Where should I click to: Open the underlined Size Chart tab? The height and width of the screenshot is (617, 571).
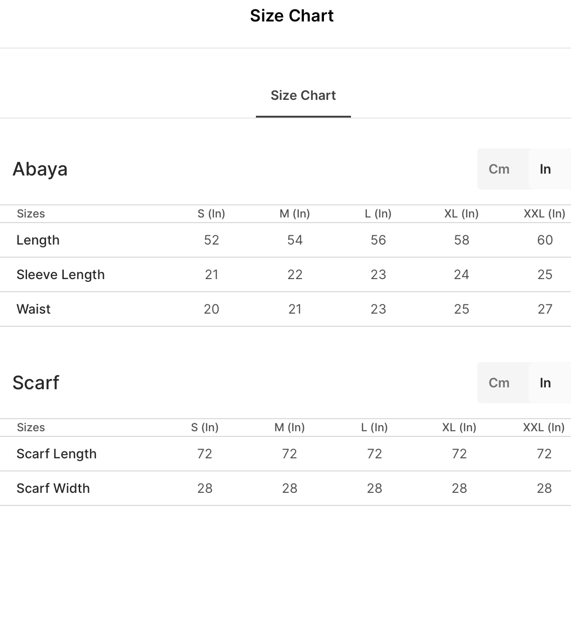[303, 95]
